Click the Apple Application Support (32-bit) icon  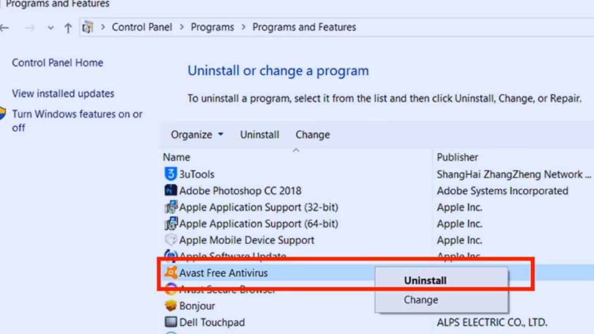(x=170, y=208)
